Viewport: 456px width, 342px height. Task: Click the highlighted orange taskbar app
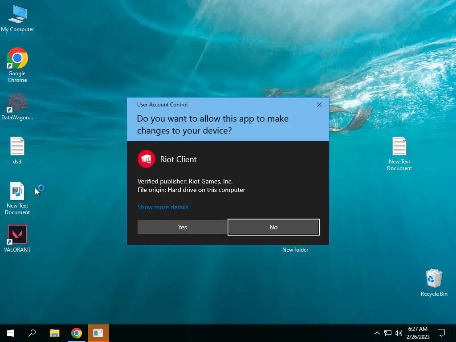click(x=98, y=333)
